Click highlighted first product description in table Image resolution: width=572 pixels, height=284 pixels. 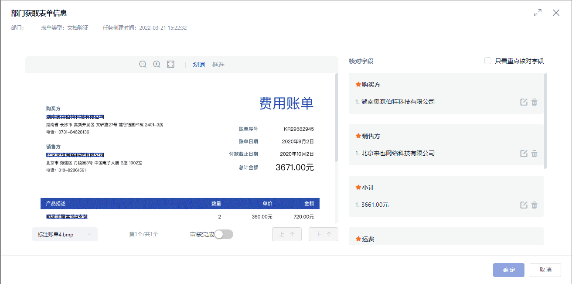tap(67, 216)
